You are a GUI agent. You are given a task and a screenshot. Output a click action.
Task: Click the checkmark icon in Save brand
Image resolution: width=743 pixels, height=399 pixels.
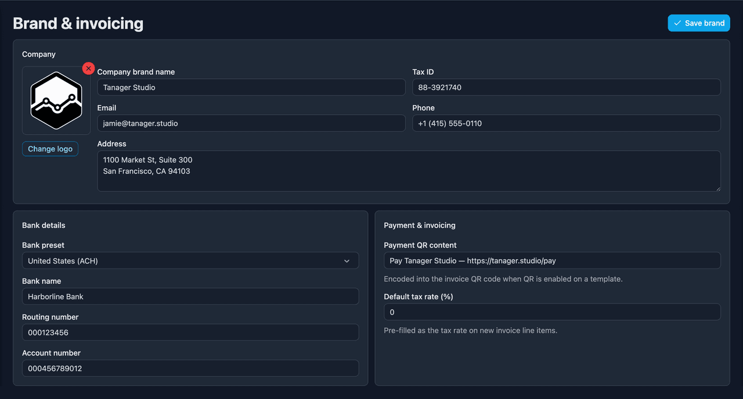point(677,23)
